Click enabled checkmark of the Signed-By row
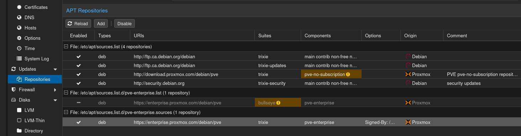This screenshot has height=136, width=521. click(x=79, y=122)
